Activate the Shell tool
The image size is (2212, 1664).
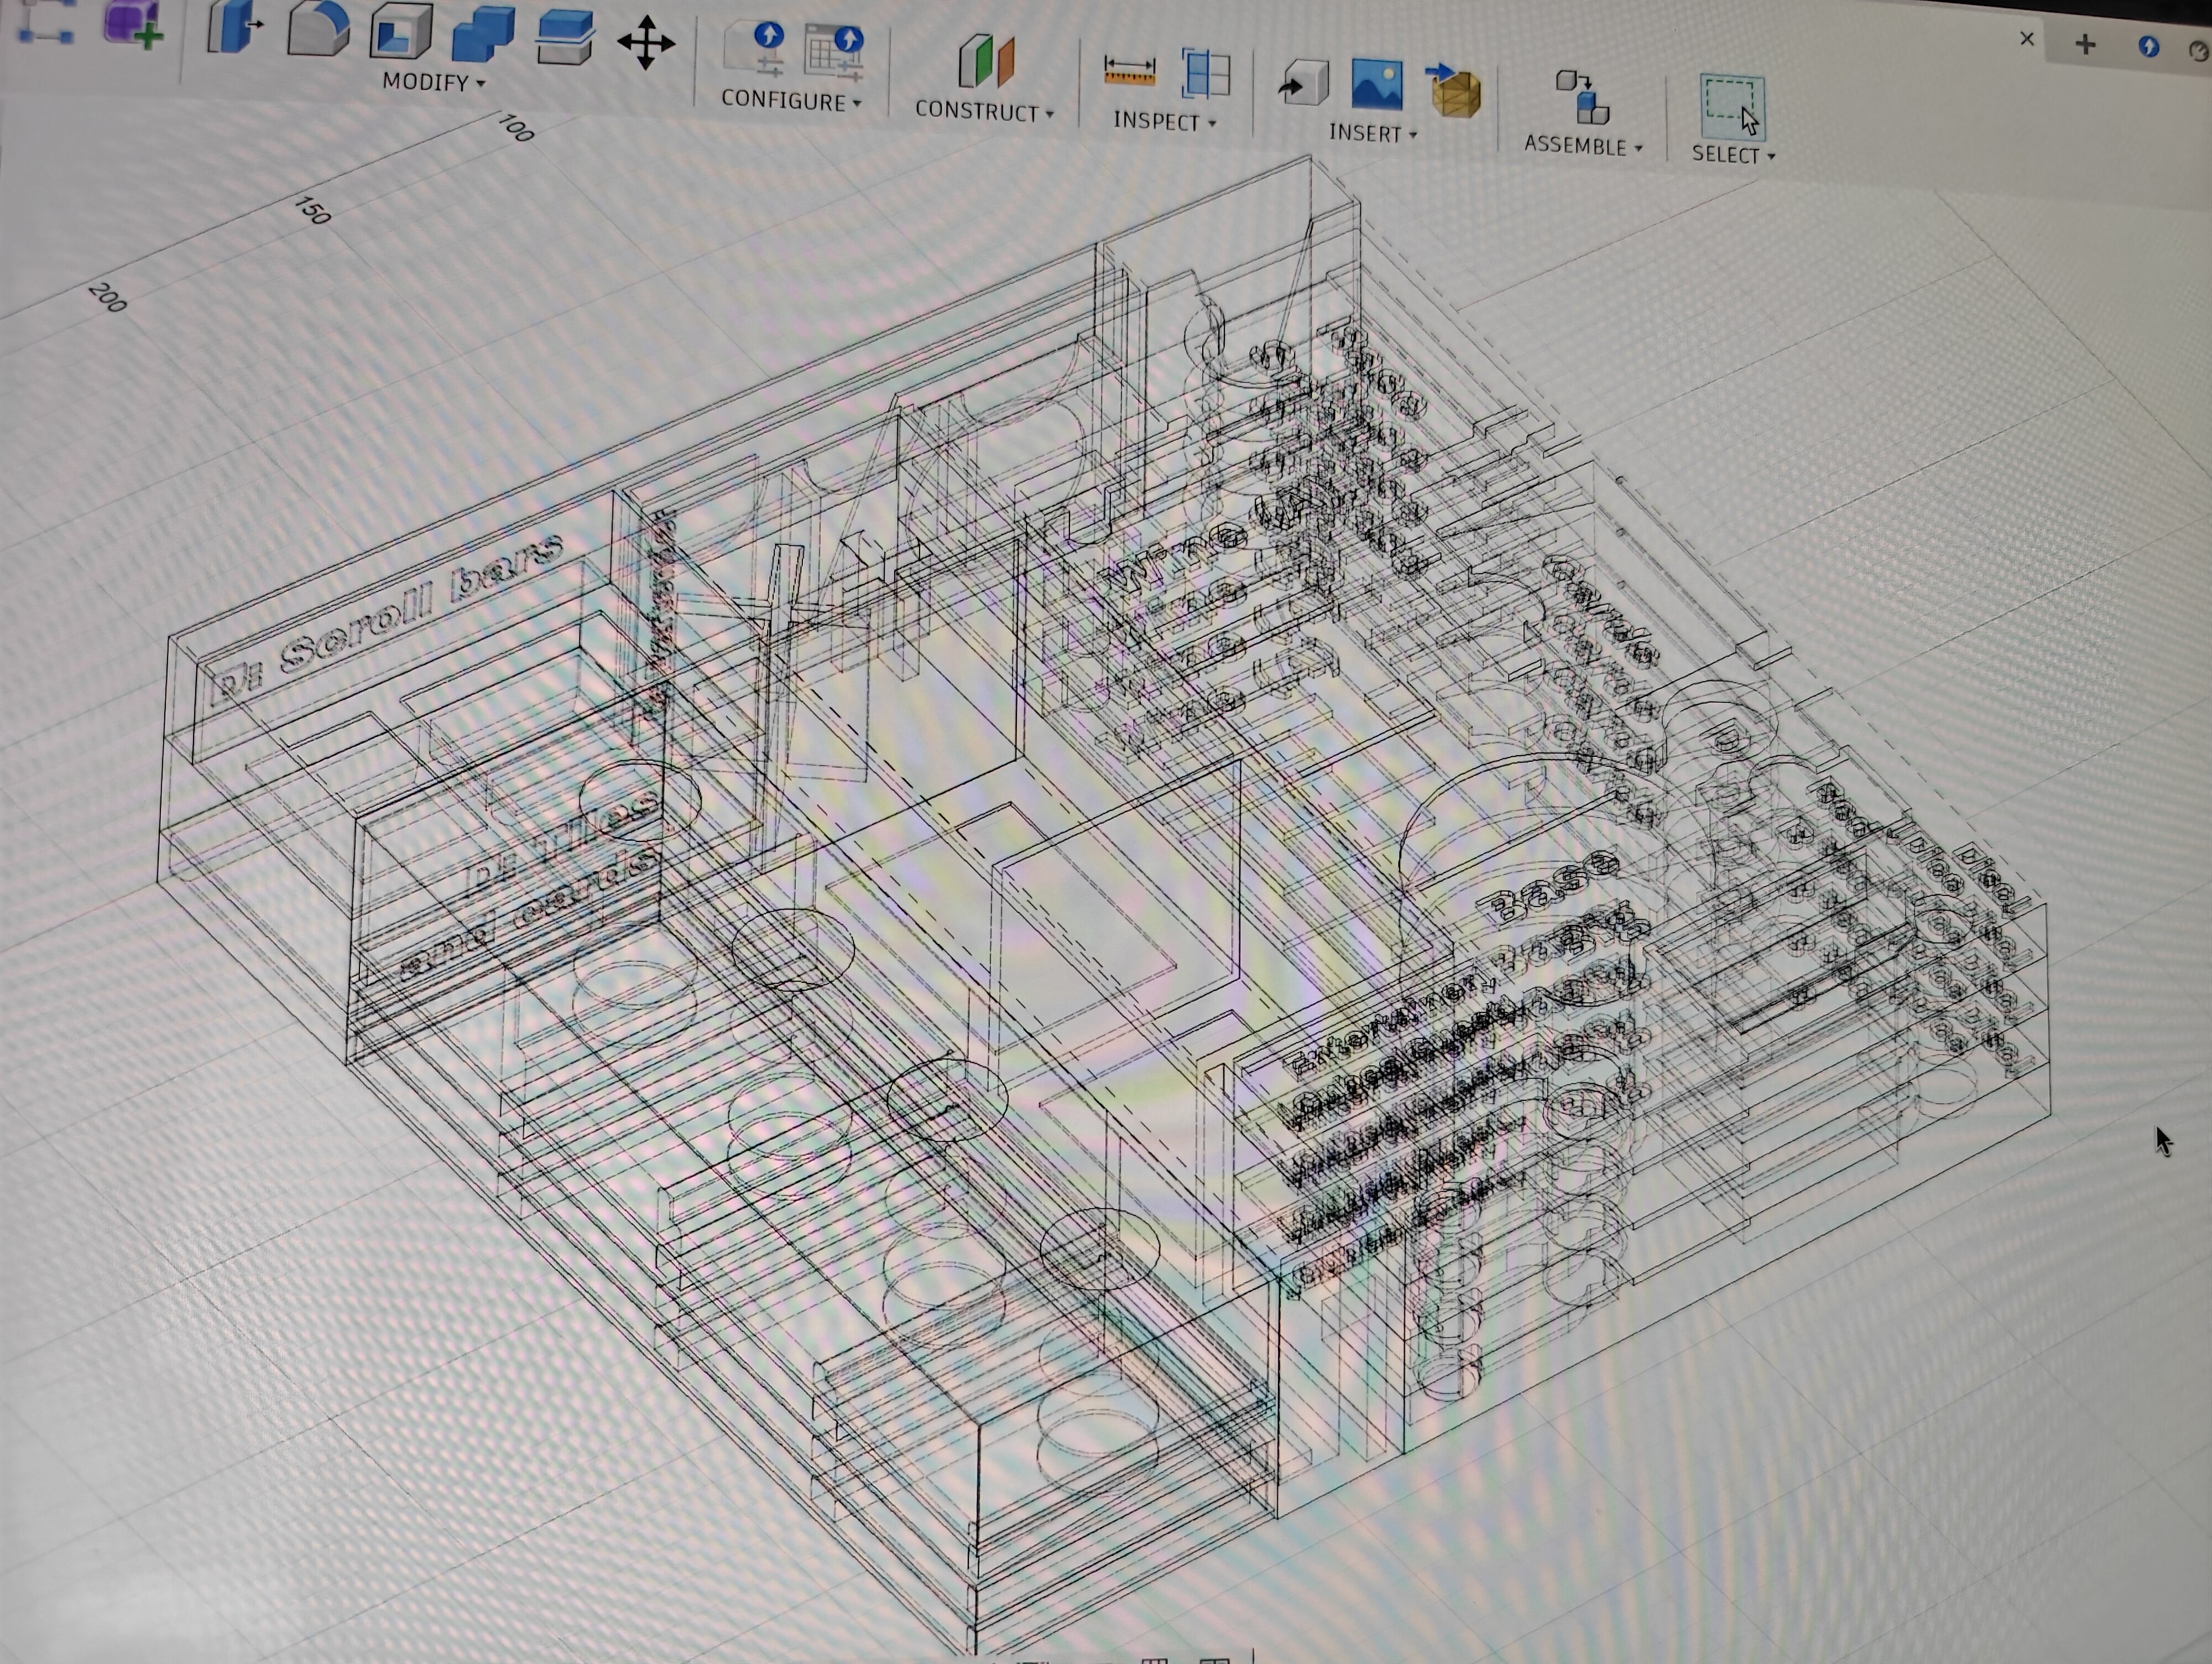[x=400, y=31]
